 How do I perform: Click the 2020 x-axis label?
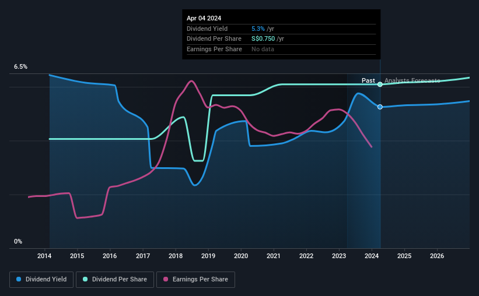pos(241,256)
